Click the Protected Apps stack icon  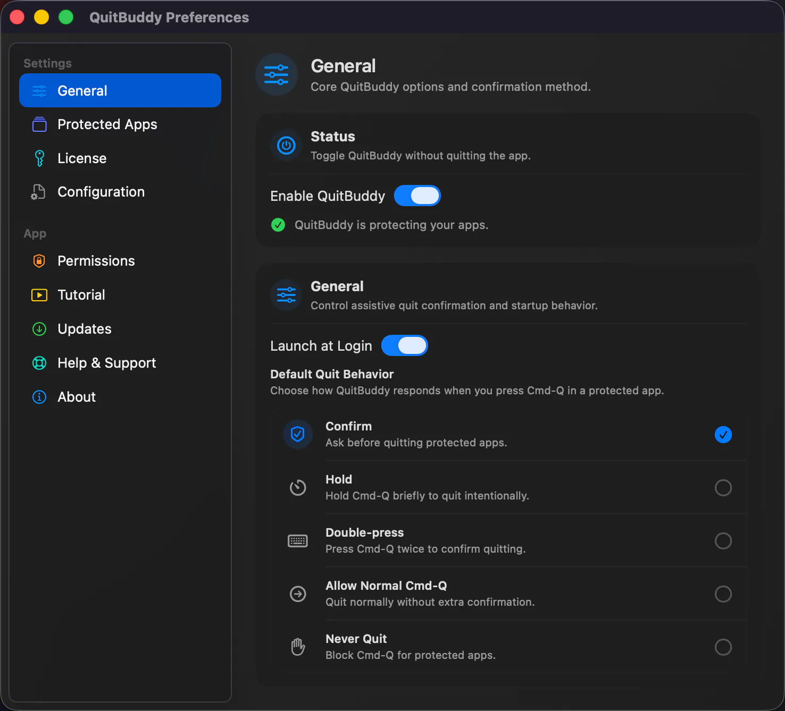pos(39,124)
